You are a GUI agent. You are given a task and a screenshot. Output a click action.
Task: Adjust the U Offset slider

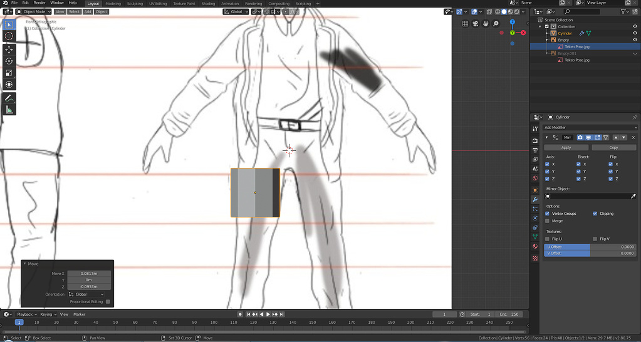coord(590,247)
